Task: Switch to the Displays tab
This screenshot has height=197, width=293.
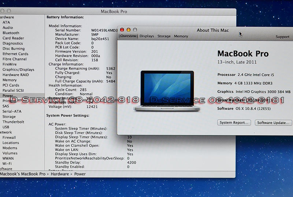Action: [147, 36]
